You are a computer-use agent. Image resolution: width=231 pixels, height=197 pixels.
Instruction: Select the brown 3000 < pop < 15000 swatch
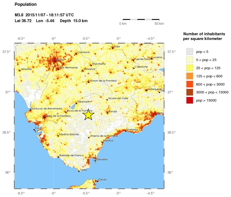(x=190, y=92)
